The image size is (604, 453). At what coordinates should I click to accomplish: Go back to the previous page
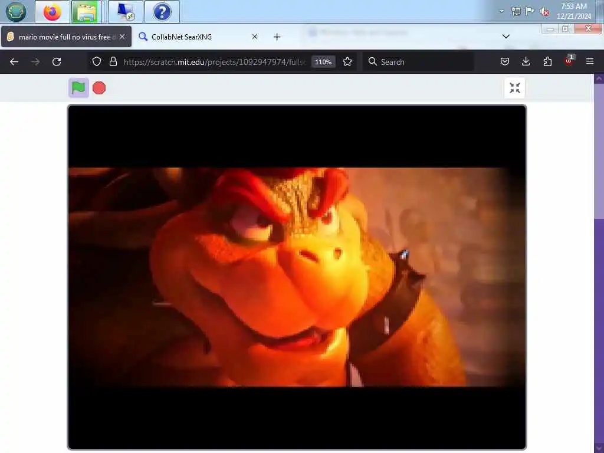pyautogui.click(x=14, y=61)
